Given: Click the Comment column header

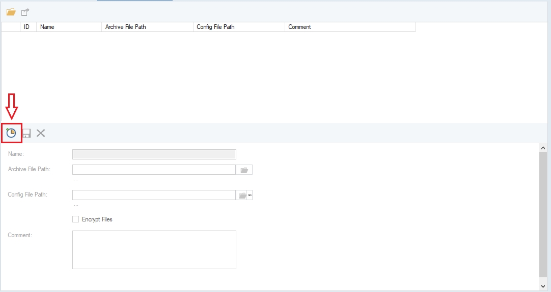Looking at the screenshot, I should tap(350, 27).
